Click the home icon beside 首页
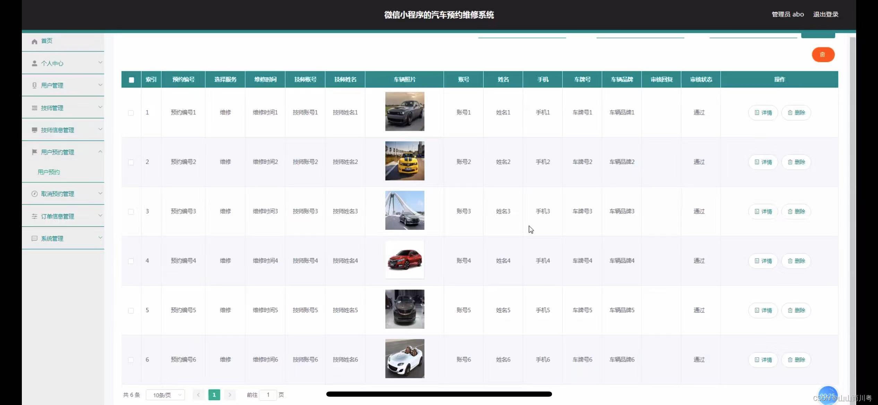878x405 pixels. coord(34,42)
